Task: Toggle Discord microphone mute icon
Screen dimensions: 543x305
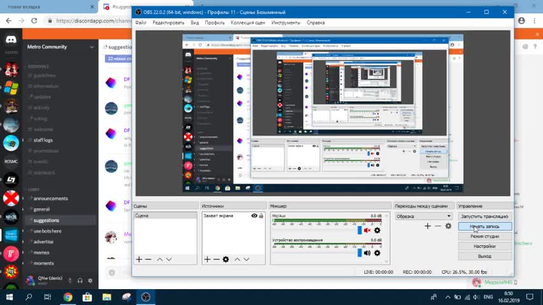Action: 70,280
